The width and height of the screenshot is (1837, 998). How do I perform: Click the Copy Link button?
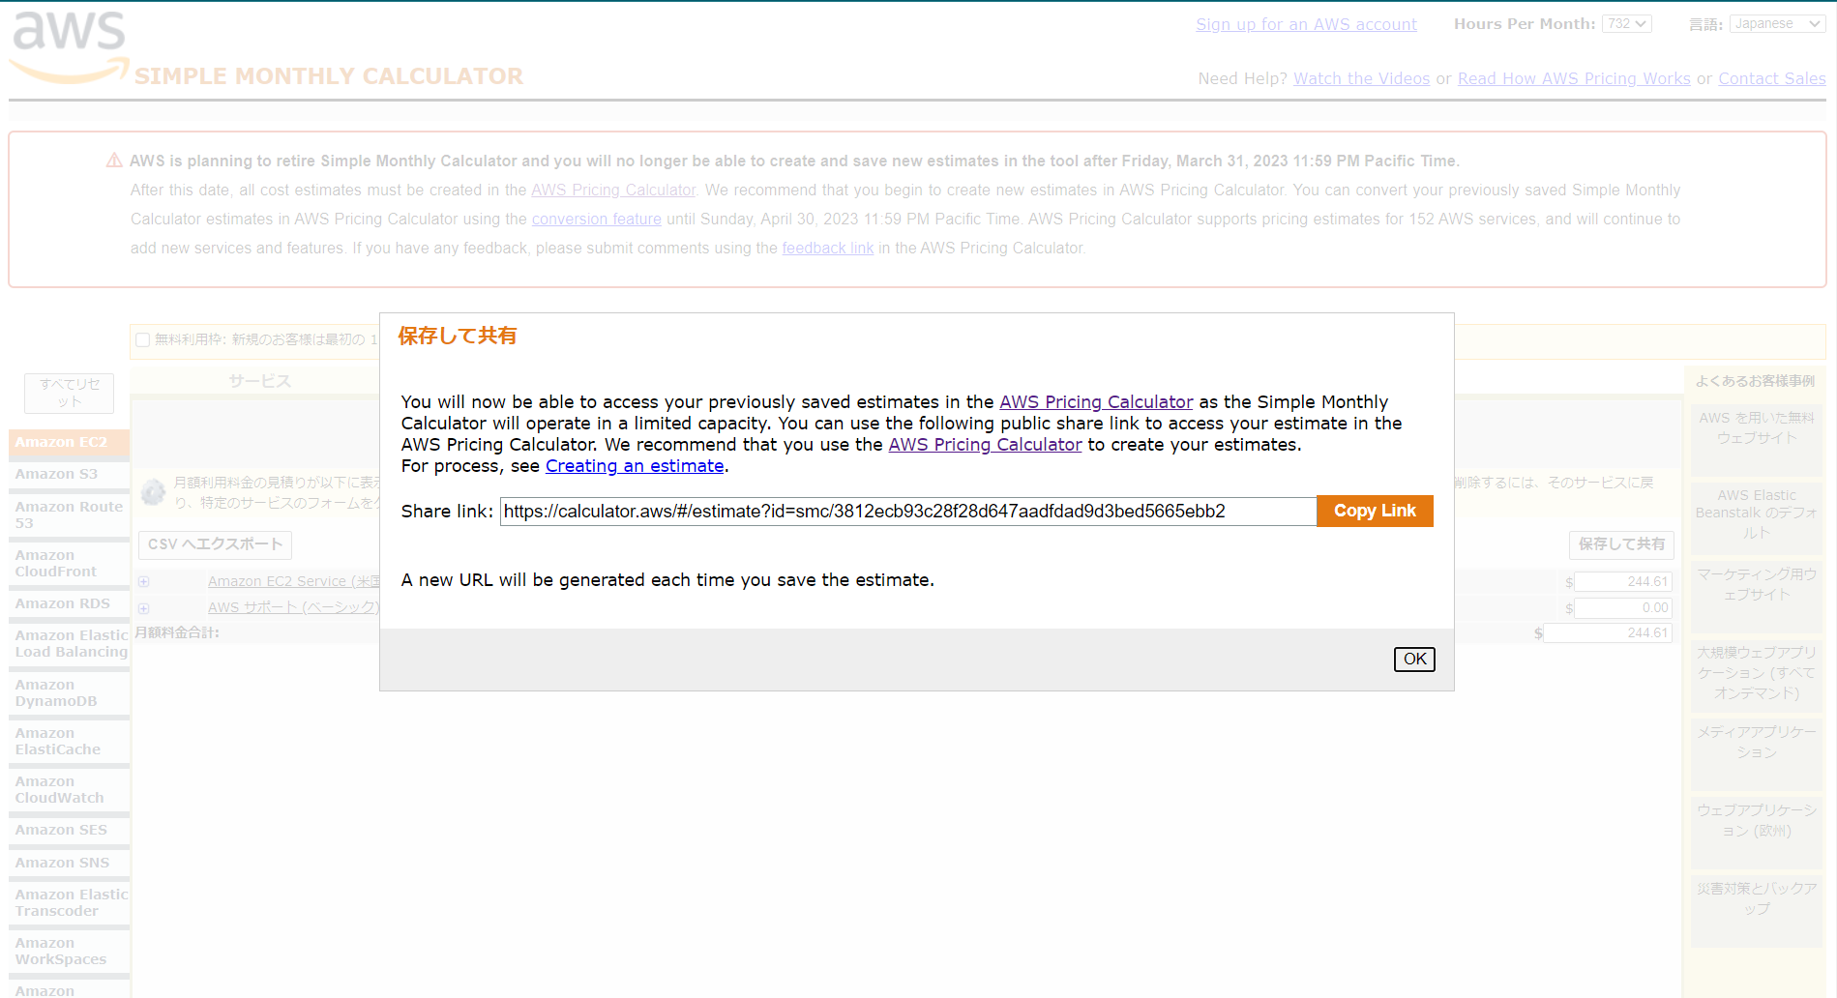coord(1375,511)
